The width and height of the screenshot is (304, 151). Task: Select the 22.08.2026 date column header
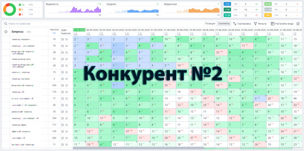coord(272,30)
